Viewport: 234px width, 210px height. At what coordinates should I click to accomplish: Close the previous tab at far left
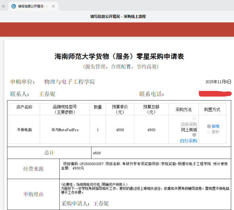point(3,6)
